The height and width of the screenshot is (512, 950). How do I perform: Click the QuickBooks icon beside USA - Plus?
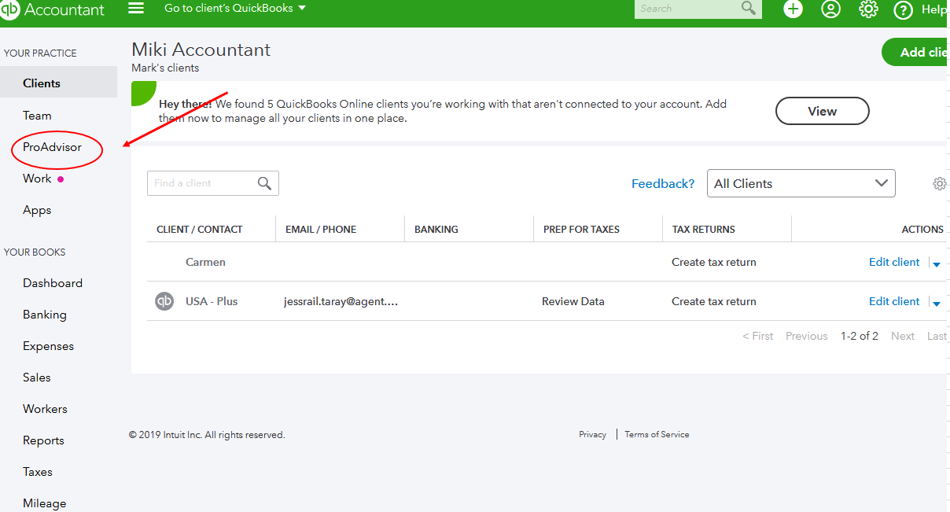coord(164,301)
